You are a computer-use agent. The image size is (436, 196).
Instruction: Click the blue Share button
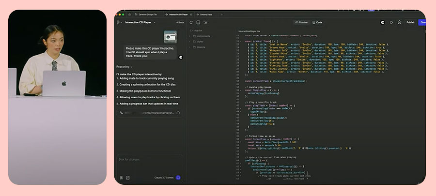tap(422, 22)
